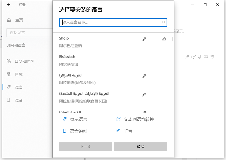Click handwriting icon in Shqip row
The width and height of the screenshot is (226, 160).
pos(164,39)
